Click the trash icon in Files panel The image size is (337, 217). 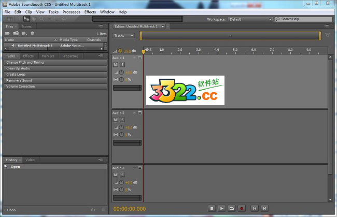[x=32, y=33]
